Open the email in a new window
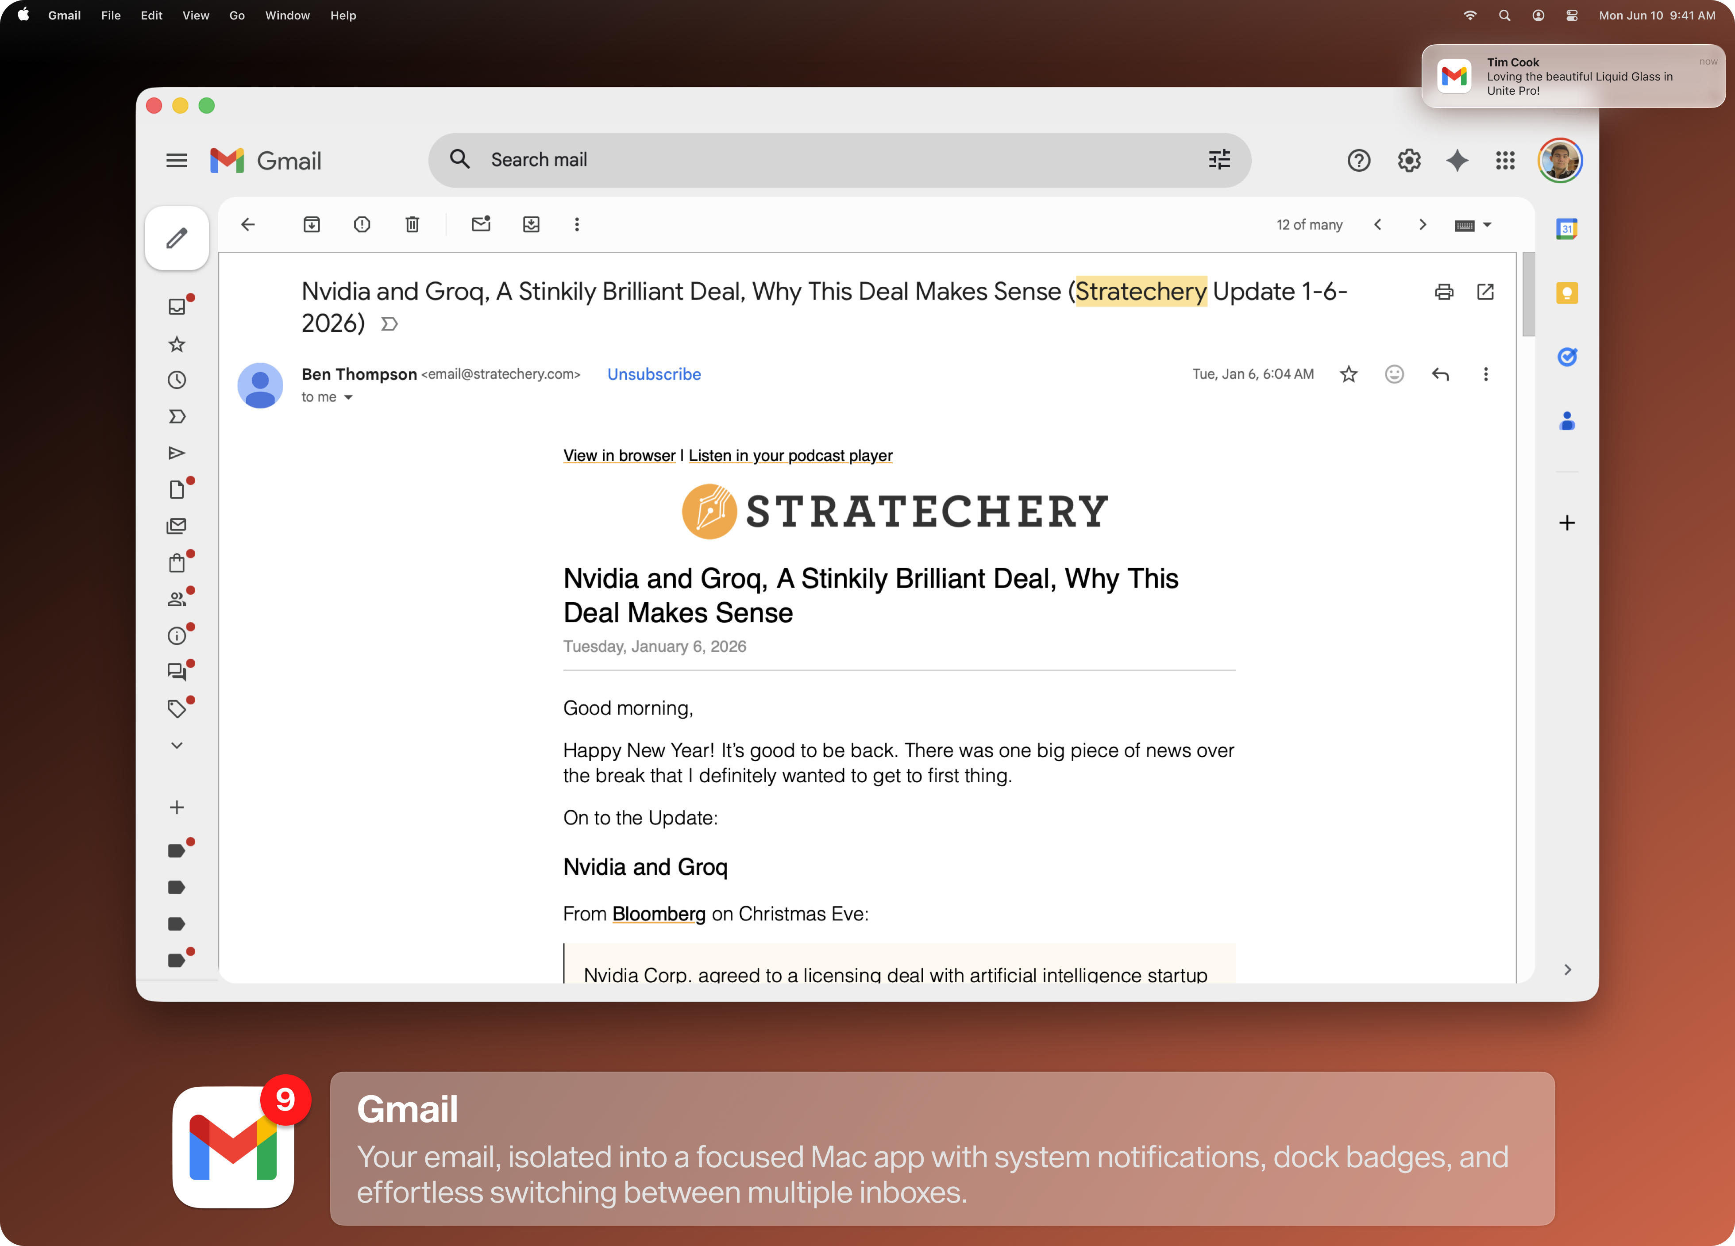This screenshot has height=1246, width=1735. 1485,292
